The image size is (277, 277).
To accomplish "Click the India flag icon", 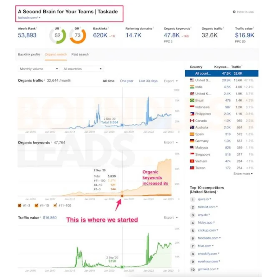I will click(x=192, y=87).
